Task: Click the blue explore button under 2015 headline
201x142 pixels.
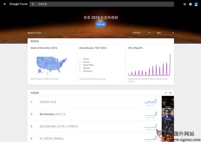Action: tap(101, 24)
